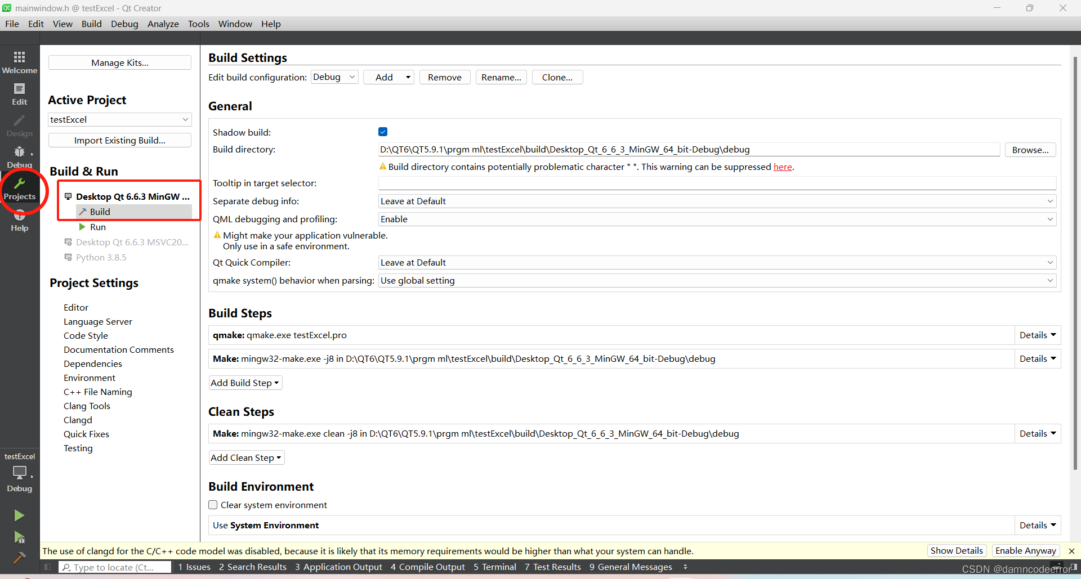This screenshot has width=1081, height=579.
Task: Open the File menu
Action: (x=12, y=24)
